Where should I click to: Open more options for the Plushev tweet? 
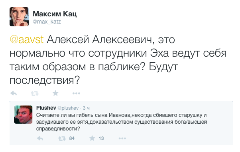point(122,138)
